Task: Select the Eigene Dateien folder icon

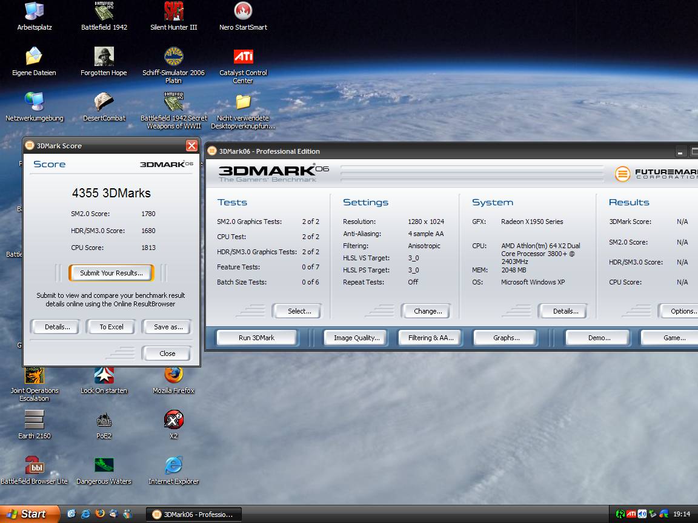Action: 35,62
